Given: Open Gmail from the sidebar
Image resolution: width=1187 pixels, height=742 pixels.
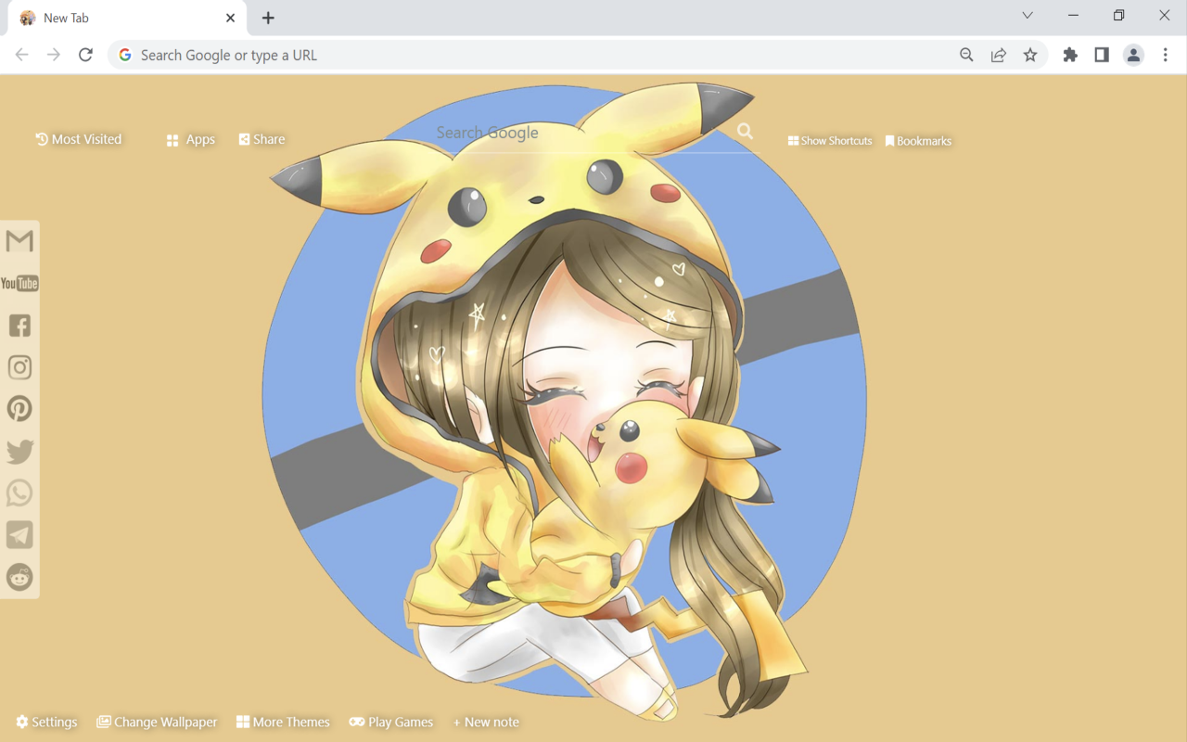Looking at the screenshot, I should point(19,241).
